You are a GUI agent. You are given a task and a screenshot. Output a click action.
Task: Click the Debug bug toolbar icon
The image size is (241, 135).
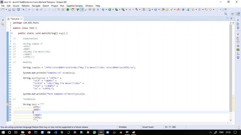(x=103, y=10)
